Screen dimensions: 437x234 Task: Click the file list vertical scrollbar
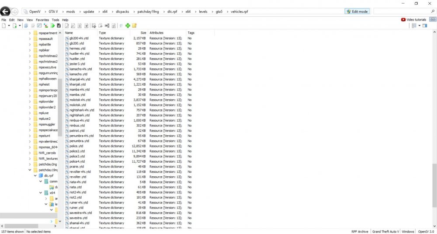(434, 185)
